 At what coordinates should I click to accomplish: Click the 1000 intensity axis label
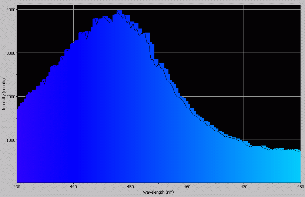(11, 140)
